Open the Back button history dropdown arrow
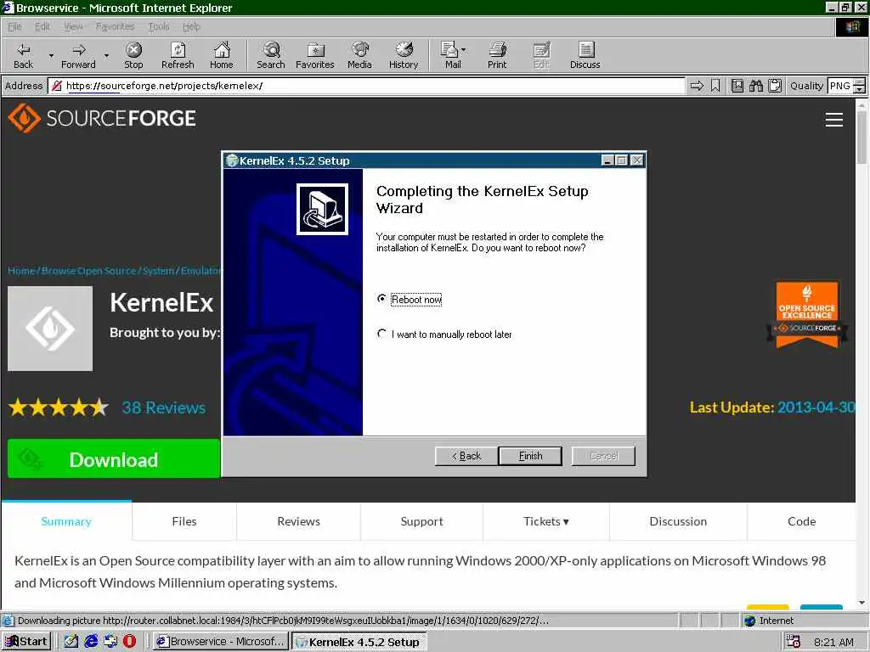 point(51,55)
